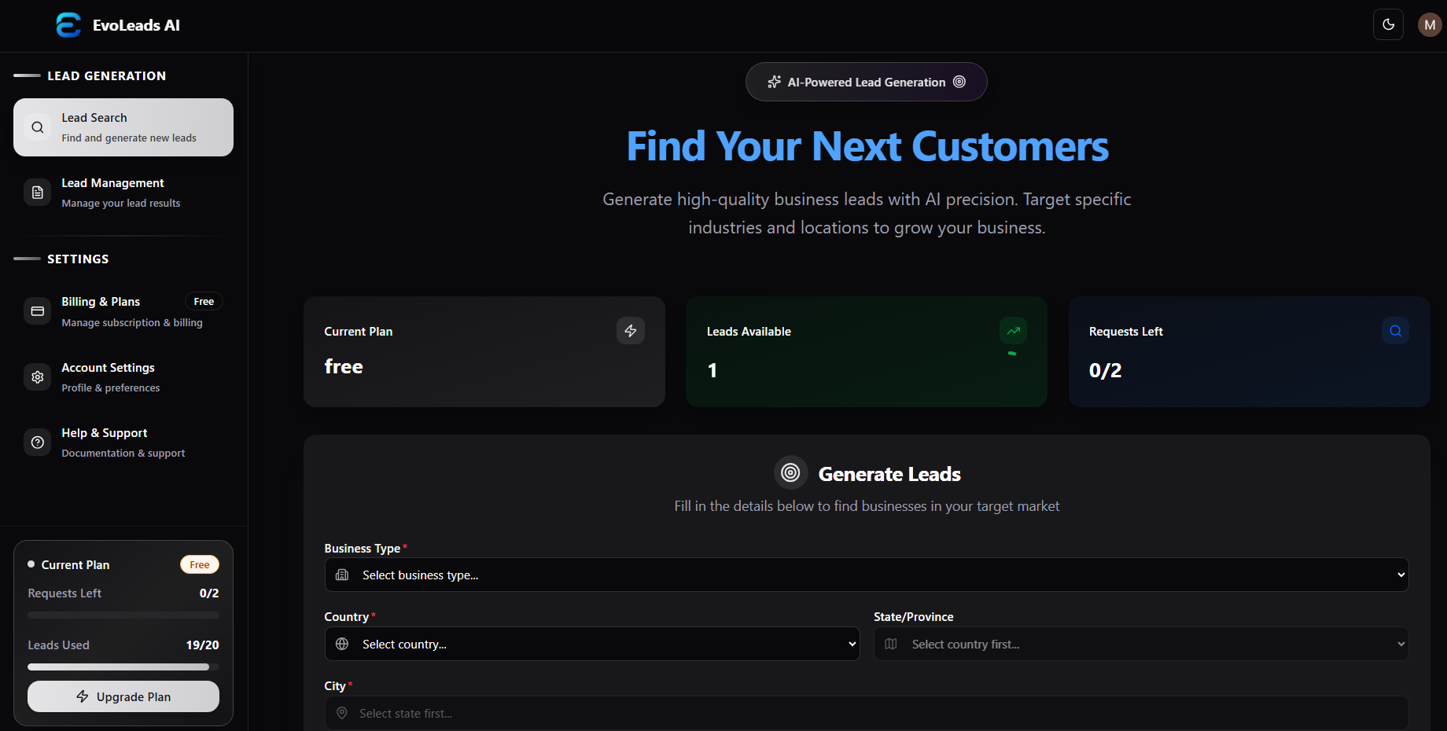Click the target icon beside Generate Leads
1447x731 pixels.
[x=790, y=472]
